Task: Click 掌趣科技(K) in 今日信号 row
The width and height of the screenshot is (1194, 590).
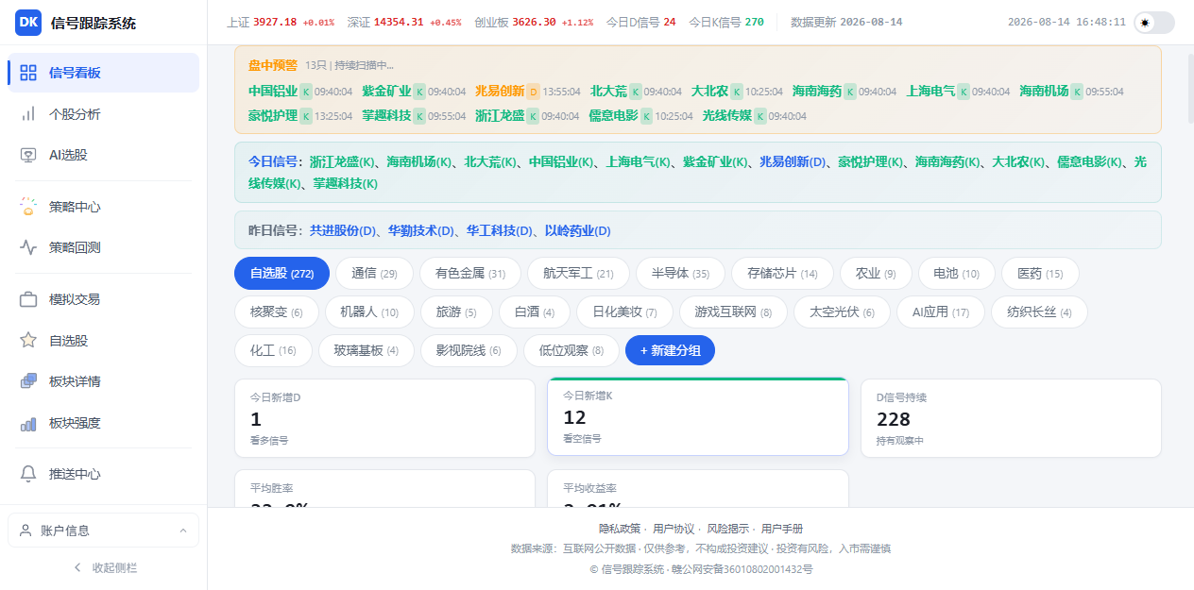Action: click(345, 184)
